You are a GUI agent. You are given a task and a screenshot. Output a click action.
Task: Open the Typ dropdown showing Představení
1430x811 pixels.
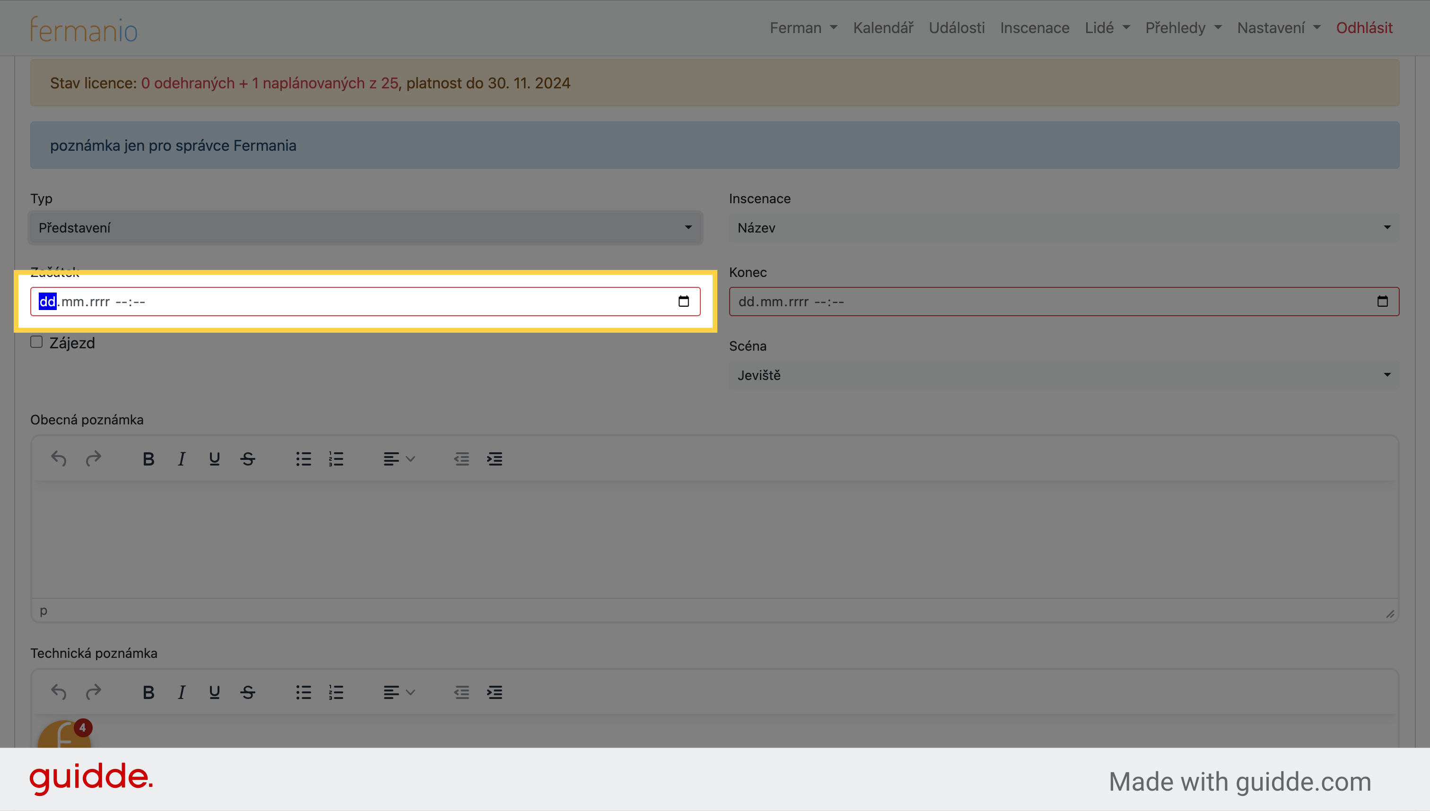point(366,228)
